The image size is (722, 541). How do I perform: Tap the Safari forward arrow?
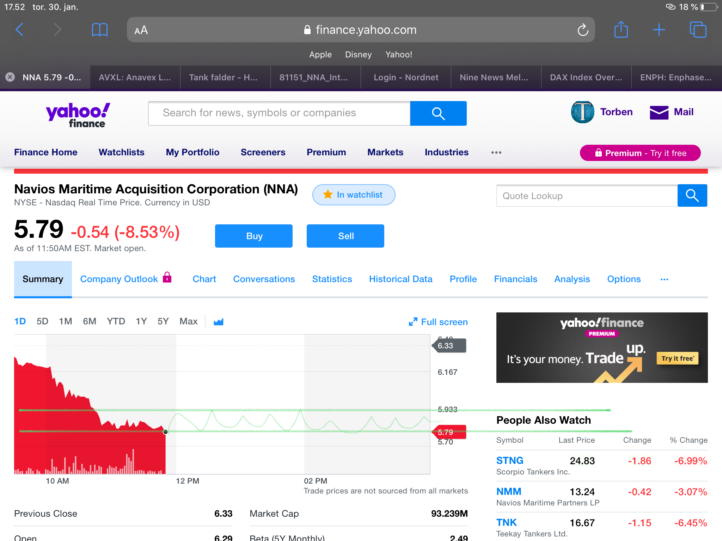[57, 30]
